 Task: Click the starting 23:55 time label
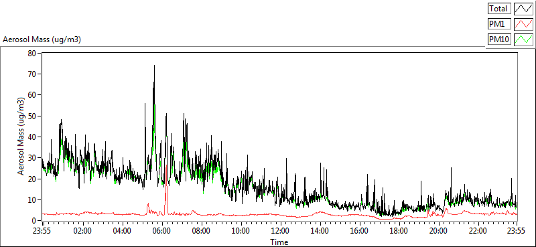pyautogui.click(x=42, y=230)
